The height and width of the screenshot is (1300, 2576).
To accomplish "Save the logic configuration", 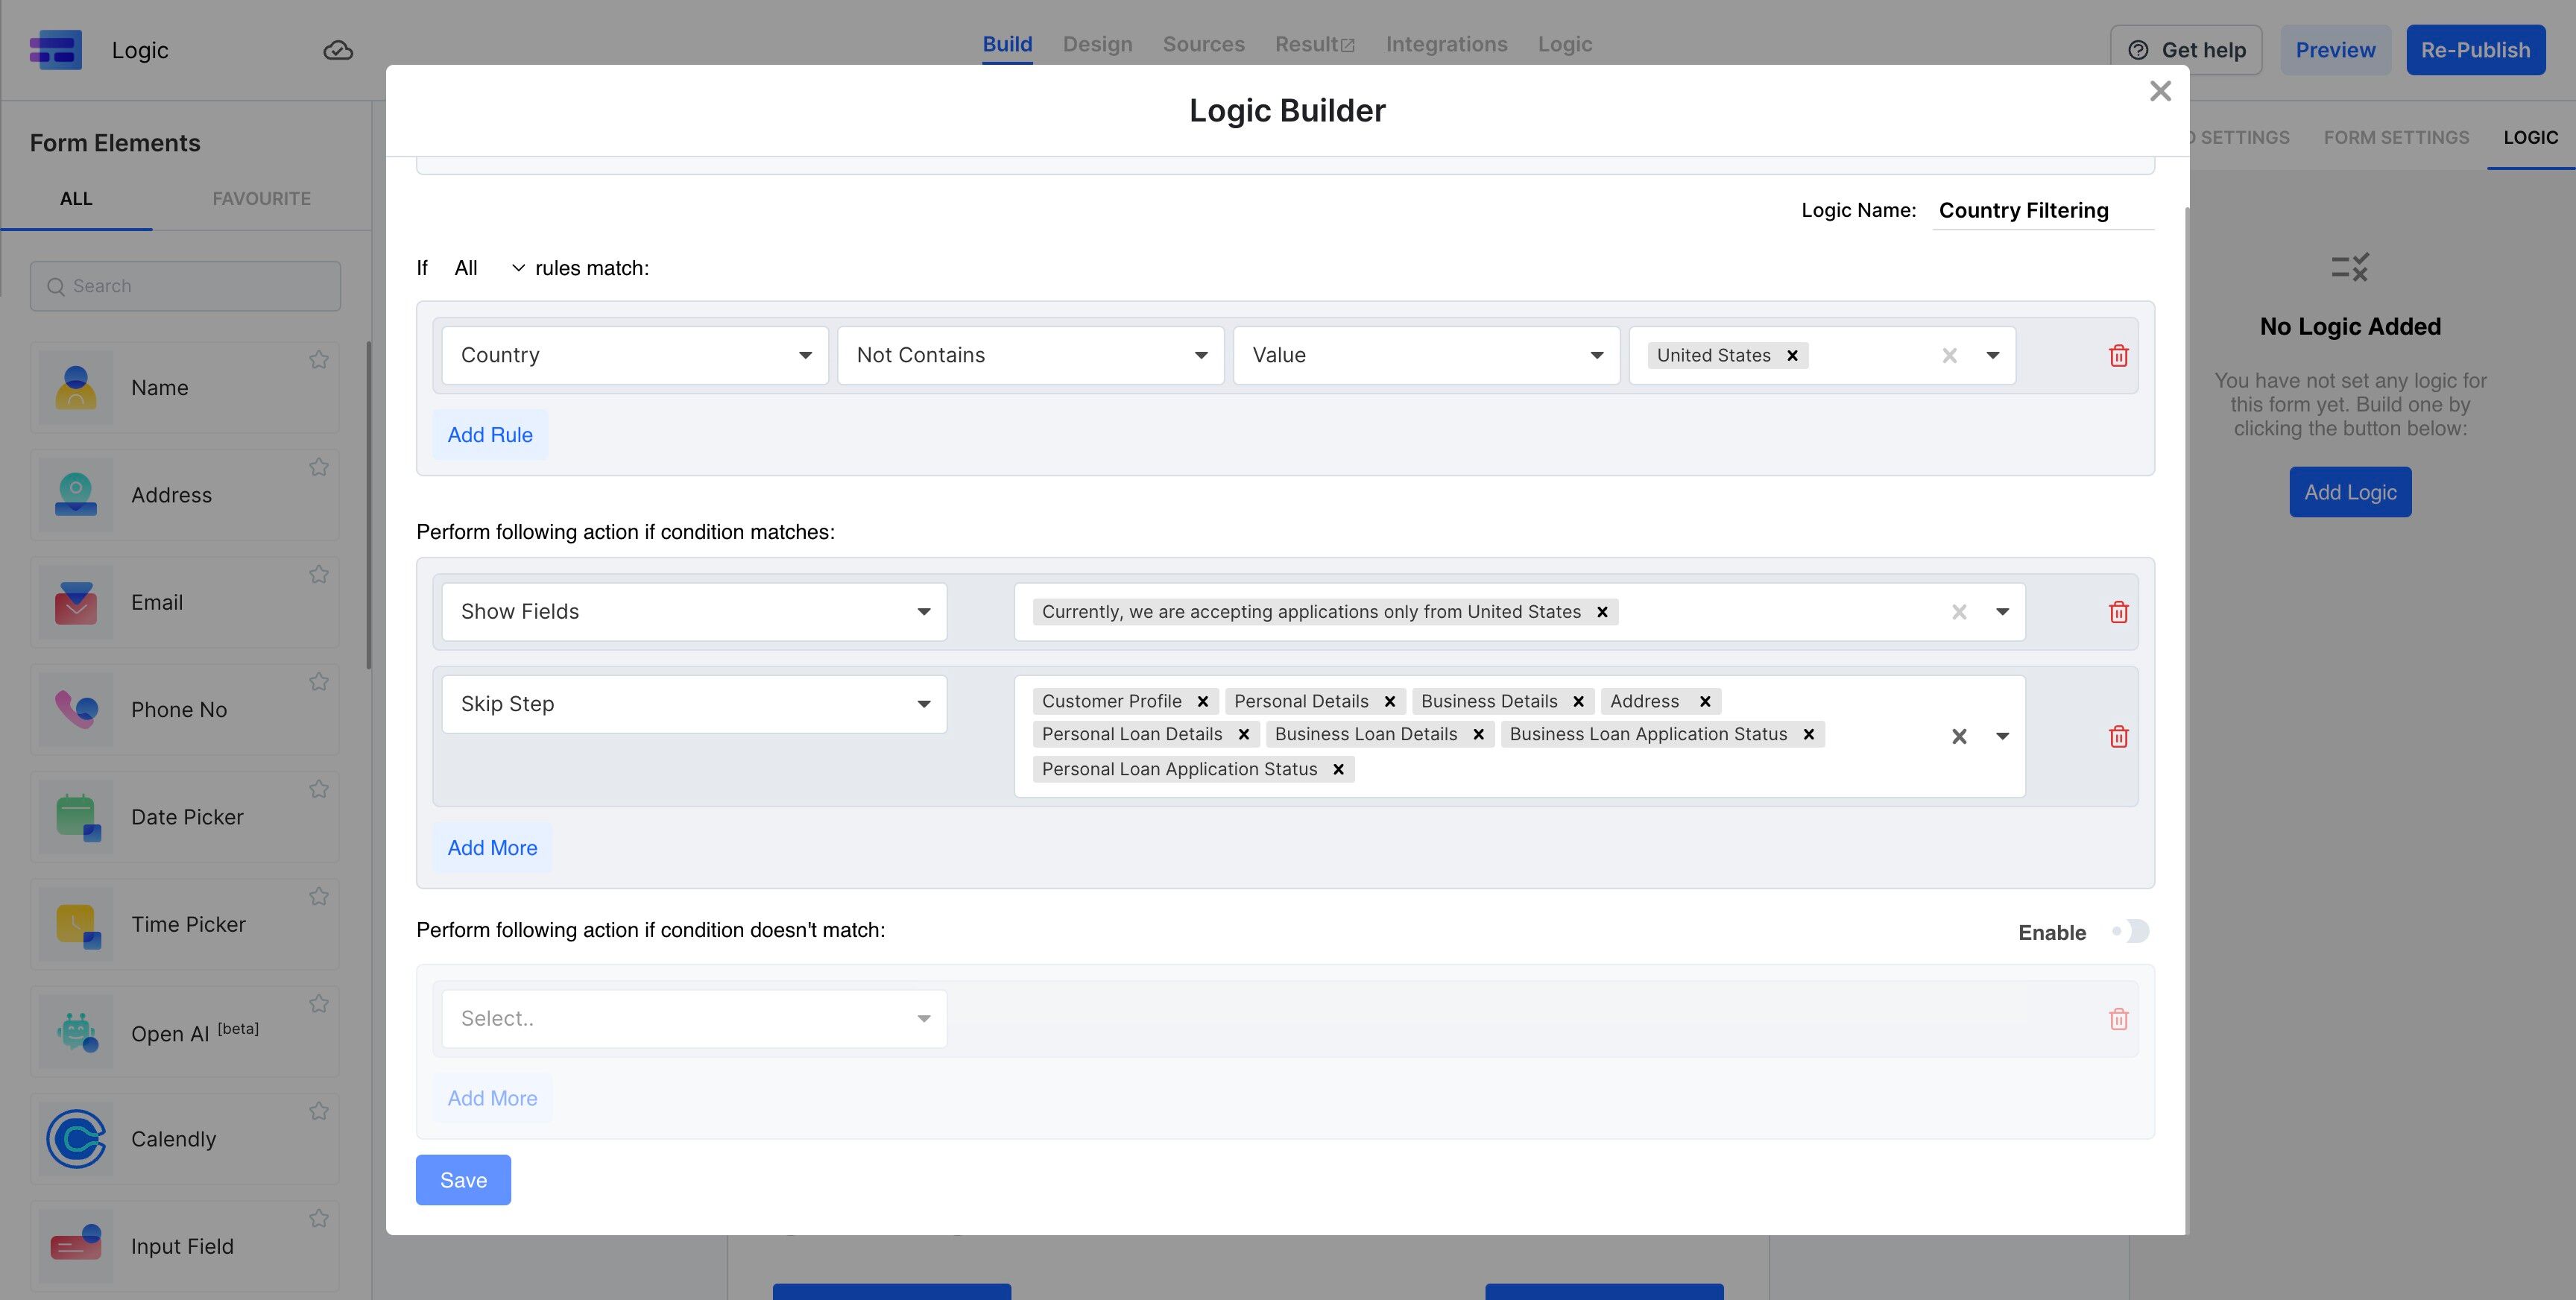I will [x=463, y=1180].
